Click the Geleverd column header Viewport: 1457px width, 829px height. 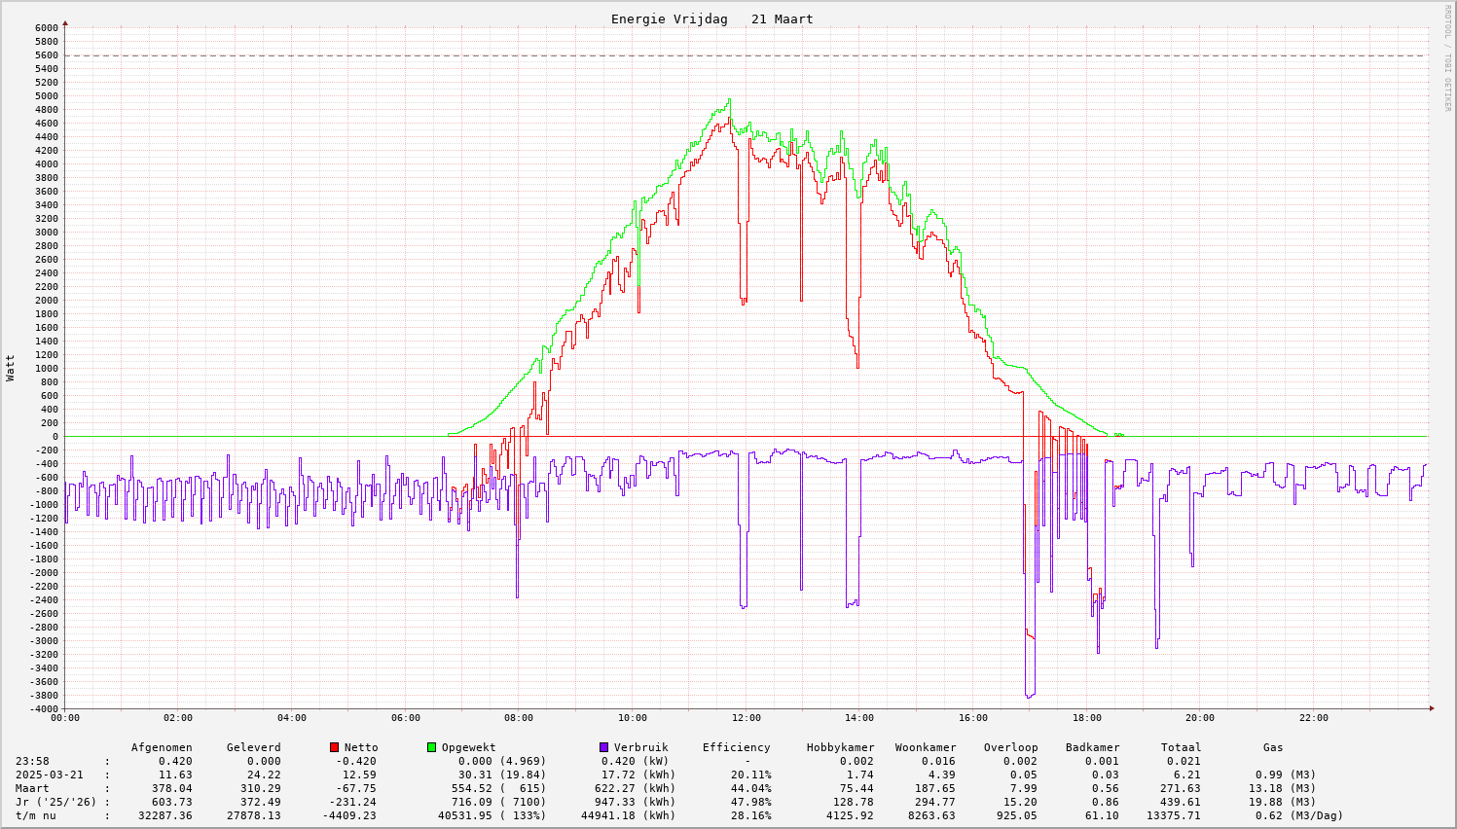pyautogui.click(x=253, y=747)
